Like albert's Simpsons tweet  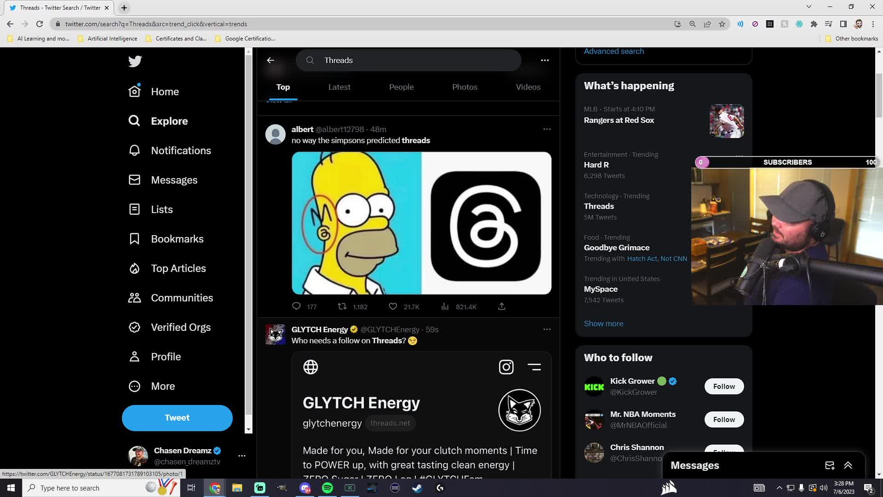393,306
